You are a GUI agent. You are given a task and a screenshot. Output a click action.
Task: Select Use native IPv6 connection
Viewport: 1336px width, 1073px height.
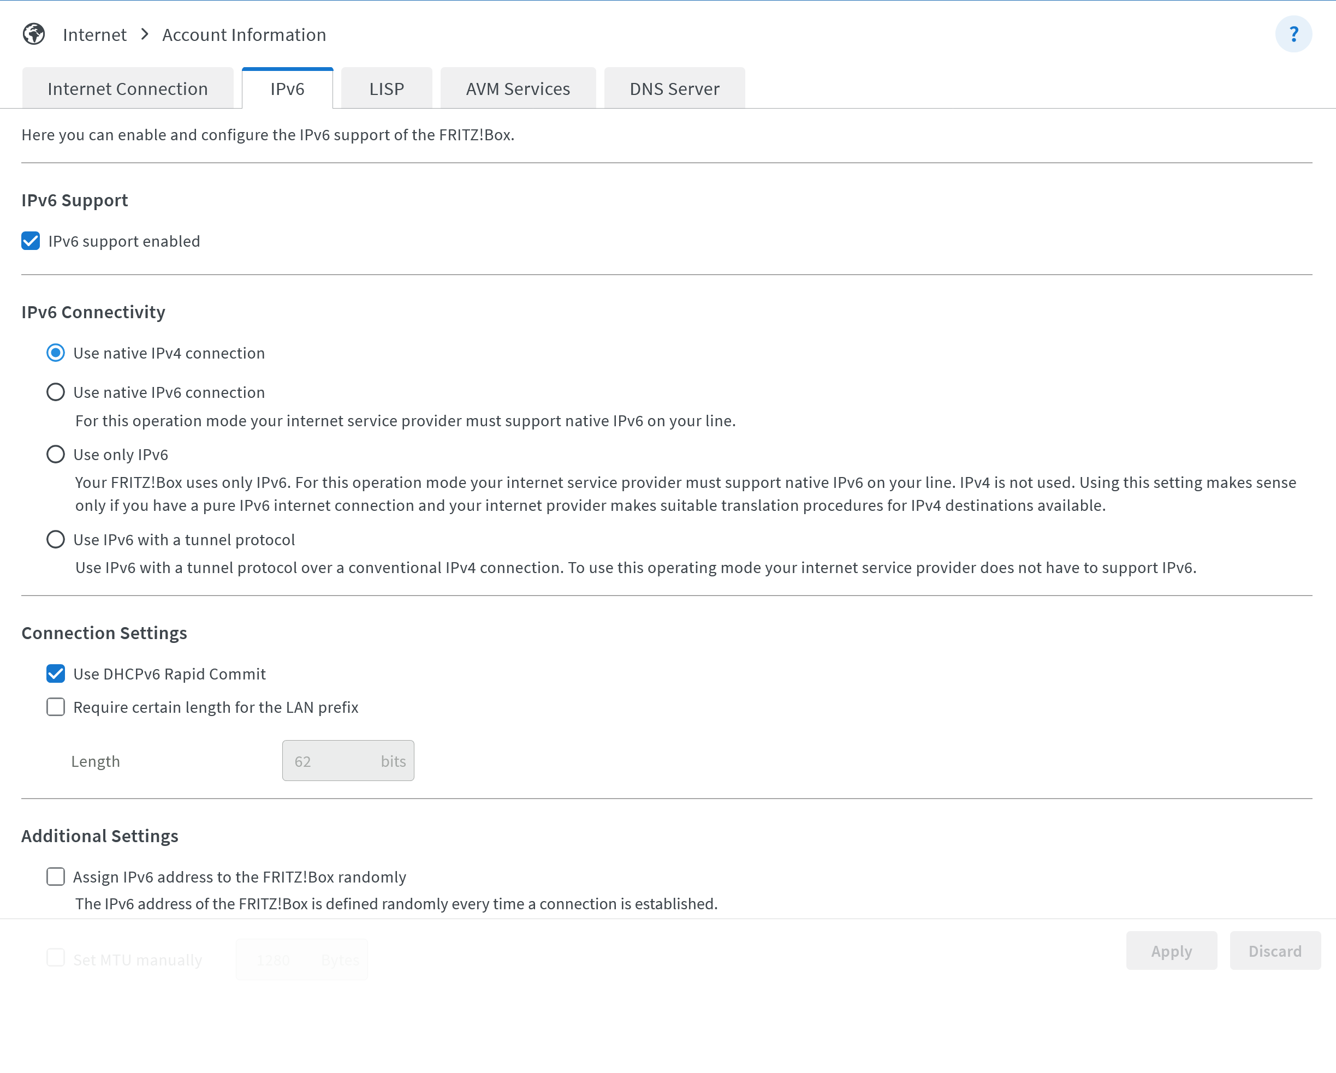(56, 392)
